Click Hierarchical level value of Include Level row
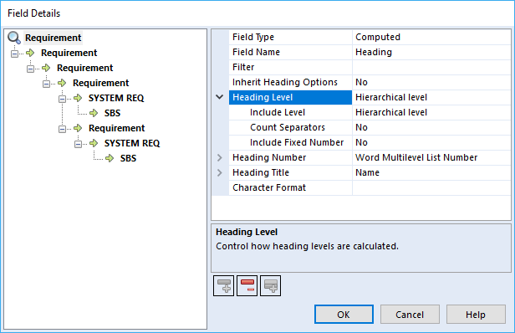 coord(431,112)
